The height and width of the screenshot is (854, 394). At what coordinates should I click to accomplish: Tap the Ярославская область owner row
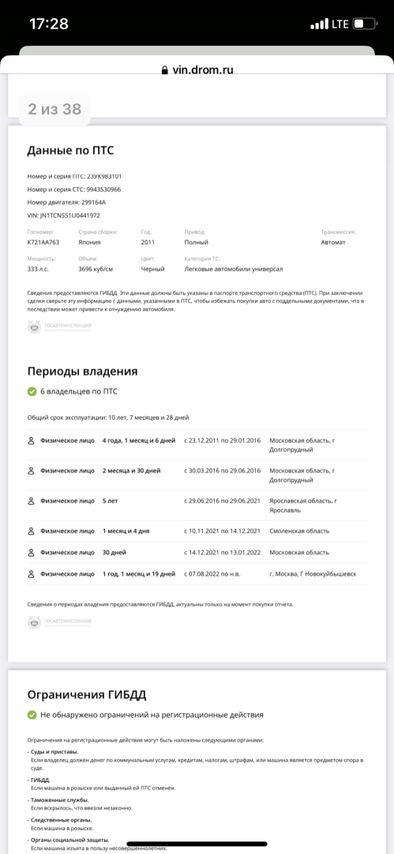(197, 505)
